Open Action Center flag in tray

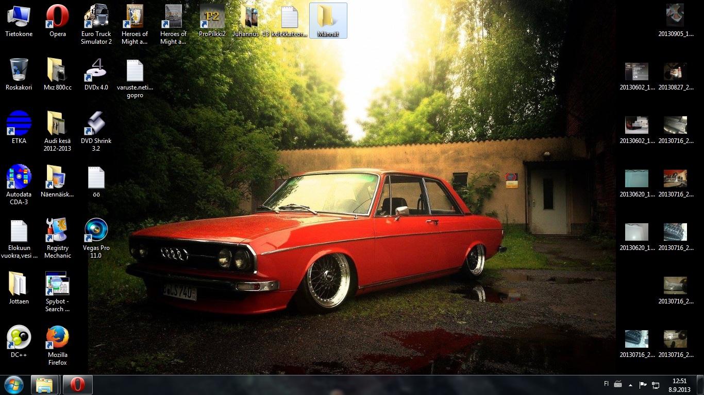point(643,385)
